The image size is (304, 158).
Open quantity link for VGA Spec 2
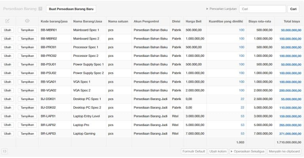pos(241,90)
